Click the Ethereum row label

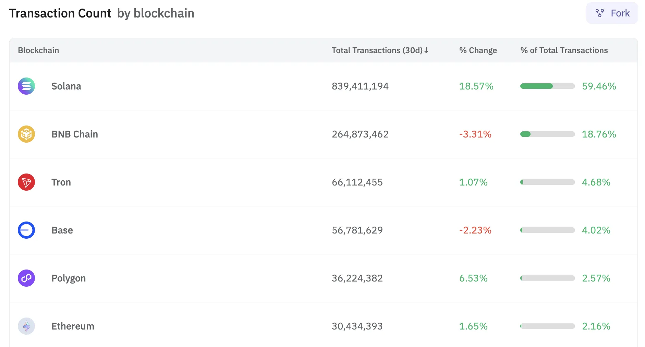[x=73, y=326]
